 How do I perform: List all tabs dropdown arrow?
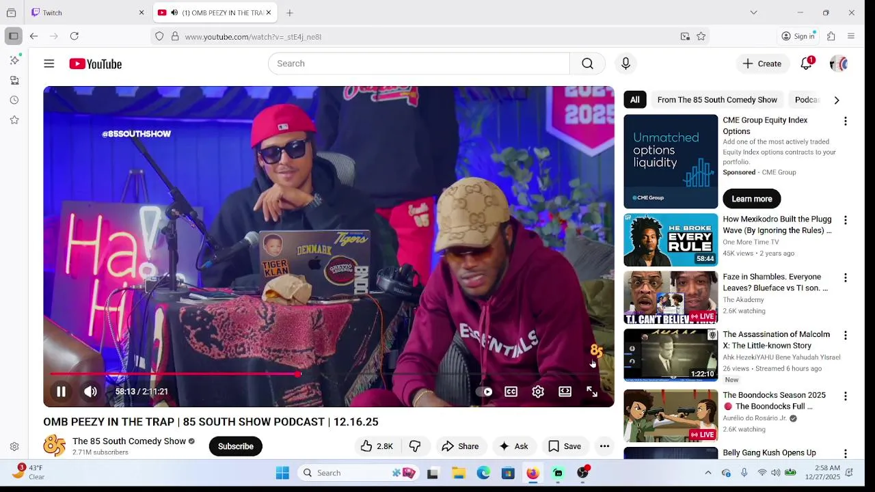753,12
